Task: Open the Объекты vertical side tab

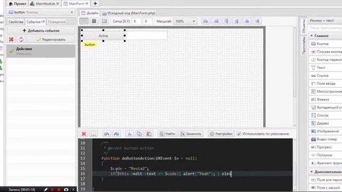Action: point(304,26)
